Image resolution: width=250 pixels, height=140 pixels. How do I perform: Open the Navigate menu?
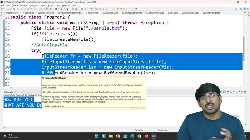[x=34, y=5]
